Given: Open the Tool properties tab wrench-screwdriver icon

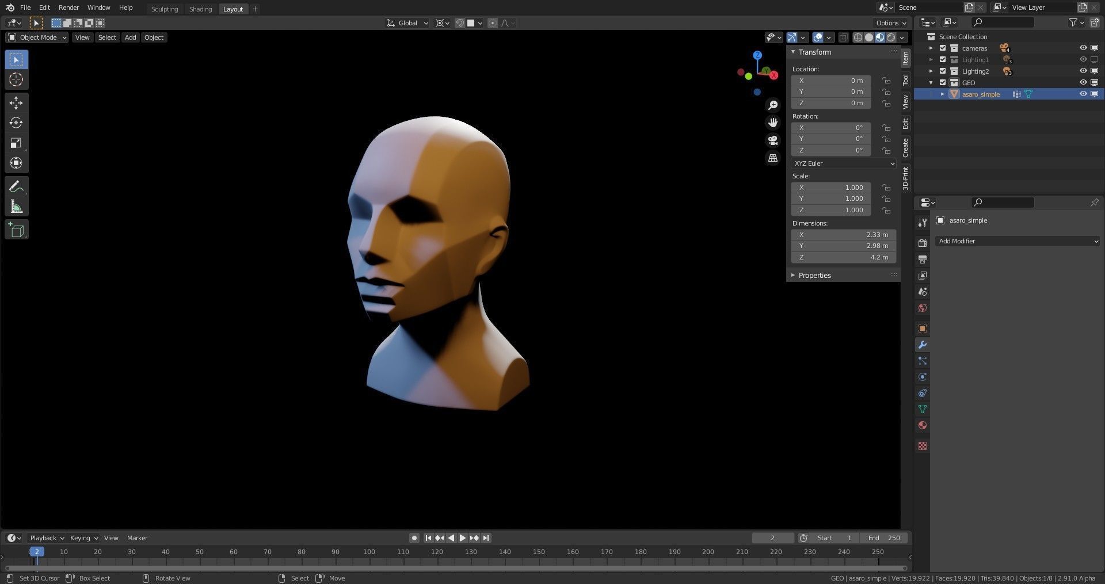Looking at the screenshot, I should (x=922, y=223).
